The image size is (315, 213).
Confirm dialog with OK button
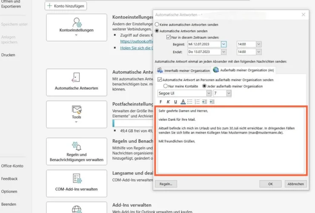click(270, 184)
